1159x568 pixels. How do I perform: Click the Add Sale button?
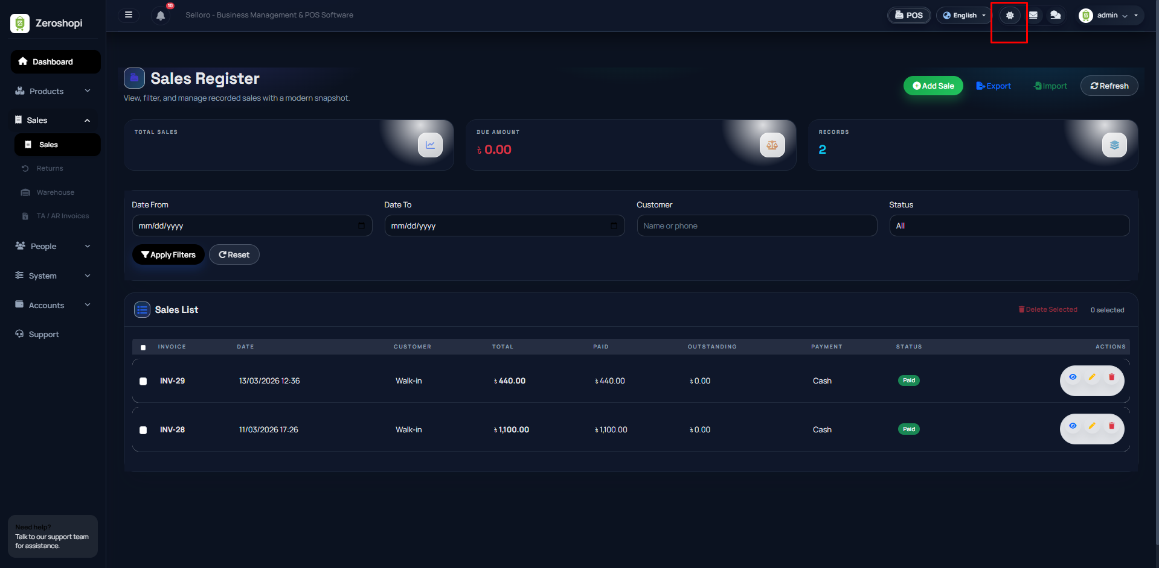(x=933, y=86)
